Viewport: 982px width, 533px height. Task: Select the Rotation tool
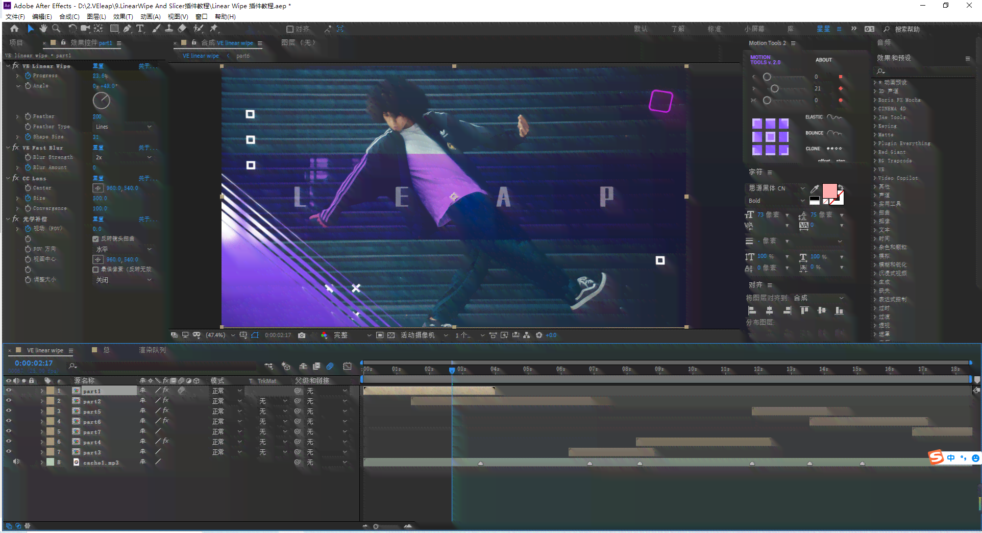click(x=72, y=29)
